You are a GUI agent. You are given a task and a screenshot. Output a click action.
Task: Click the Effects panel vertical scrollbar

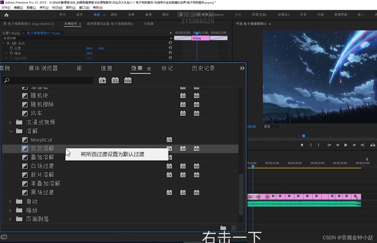click(x=241, y=194)
